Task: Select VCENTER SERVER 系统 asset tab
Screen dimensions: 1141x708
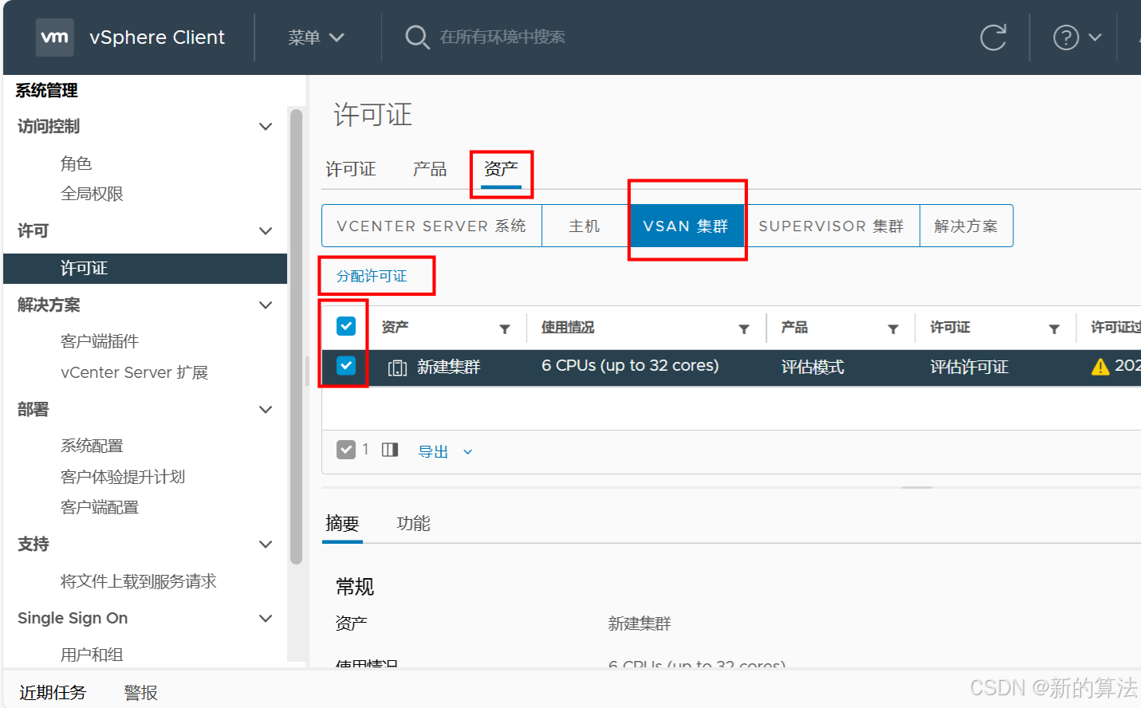Action: [431, 226]
